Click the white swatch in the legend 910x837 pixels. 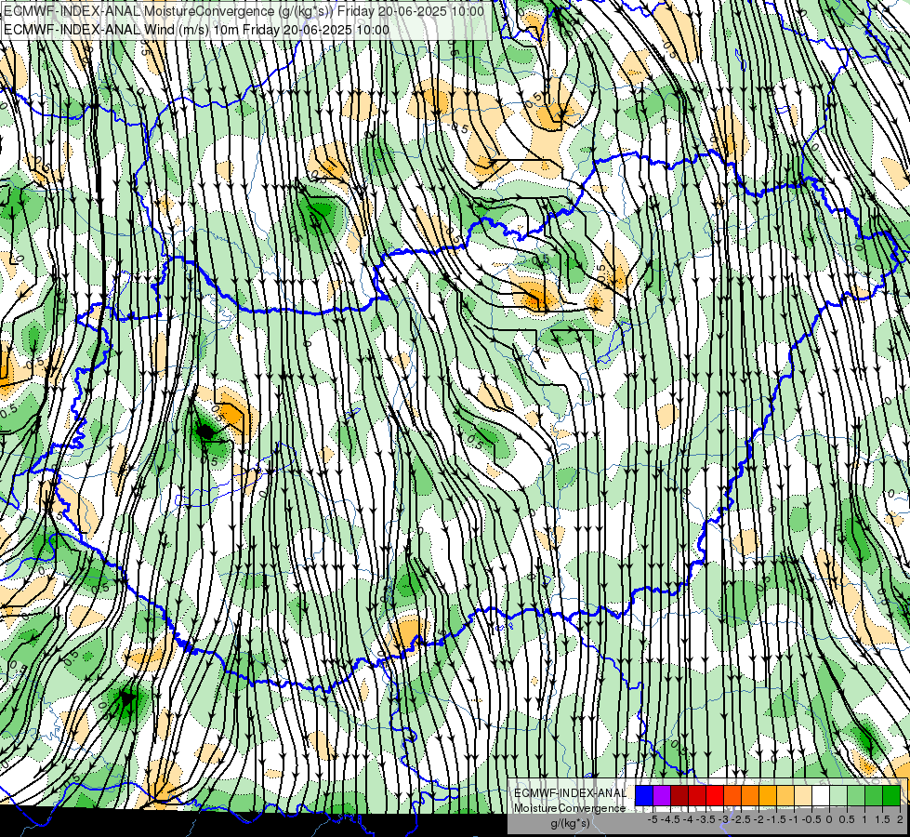point(821,795)
